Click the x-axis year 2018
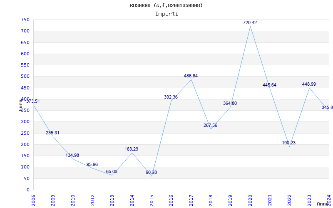This screenshot has width=333, height=208. [x=211, y=201]
